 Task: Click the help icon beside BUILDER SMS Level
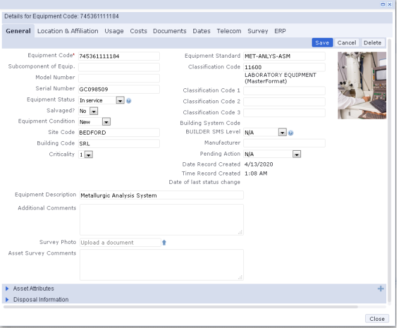291,133
